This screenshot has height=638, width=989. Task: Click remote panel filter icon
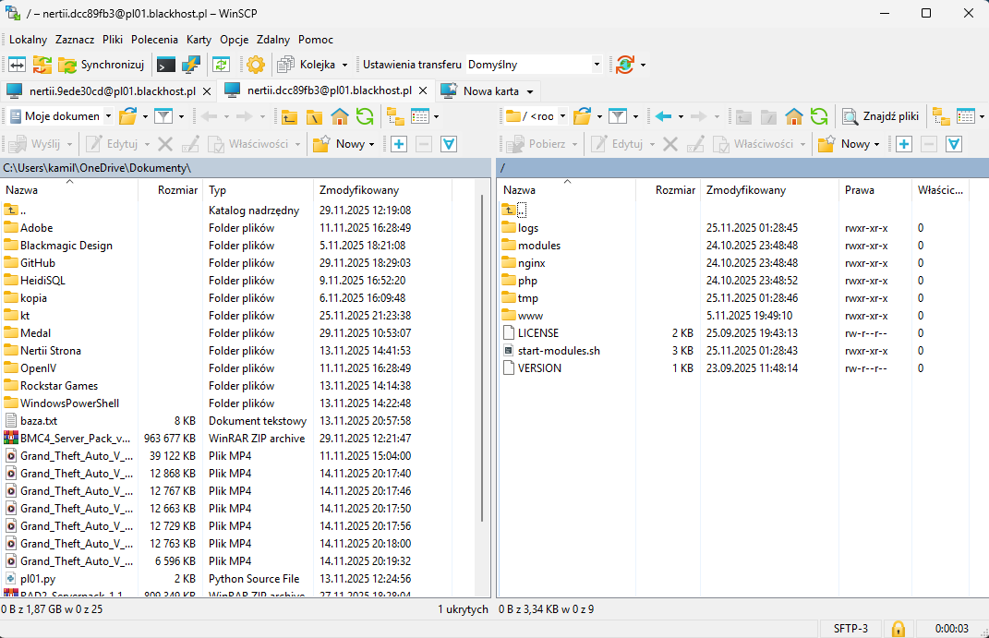[x=618, y=116]
